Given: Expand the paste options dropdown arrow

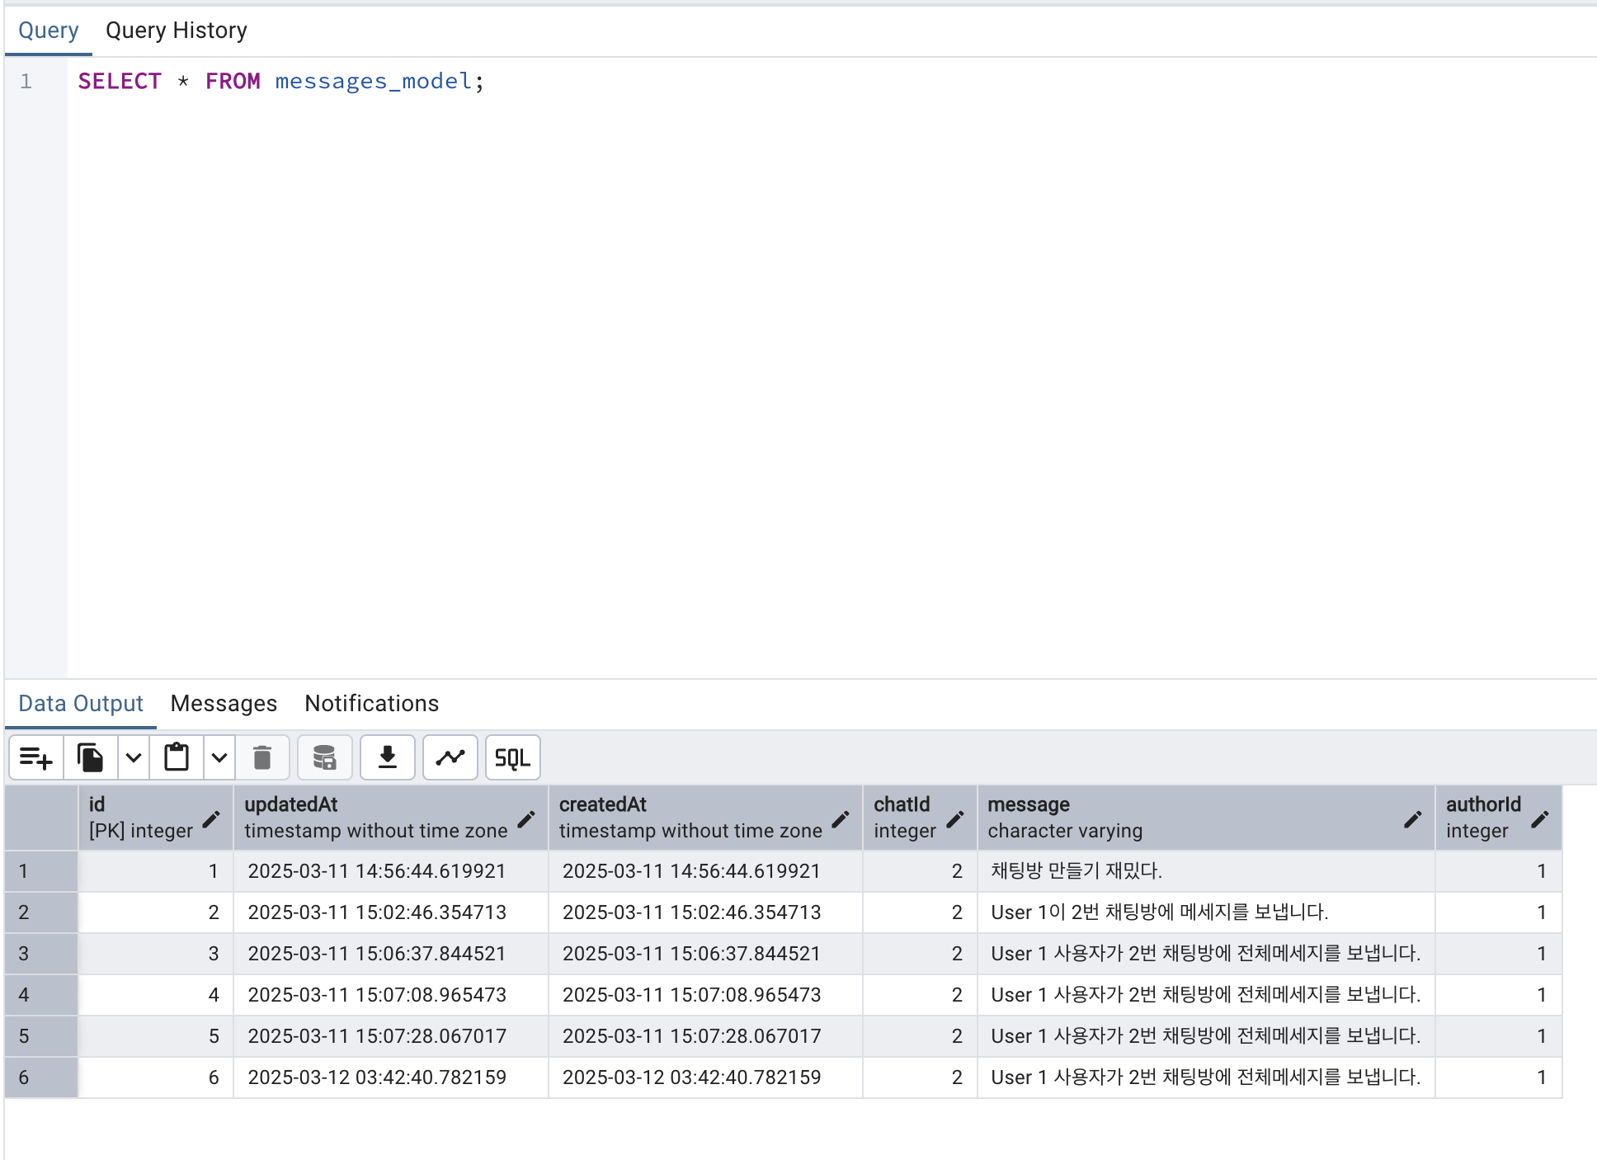Looking at the screenshot, I should click(x=219, y=757).
